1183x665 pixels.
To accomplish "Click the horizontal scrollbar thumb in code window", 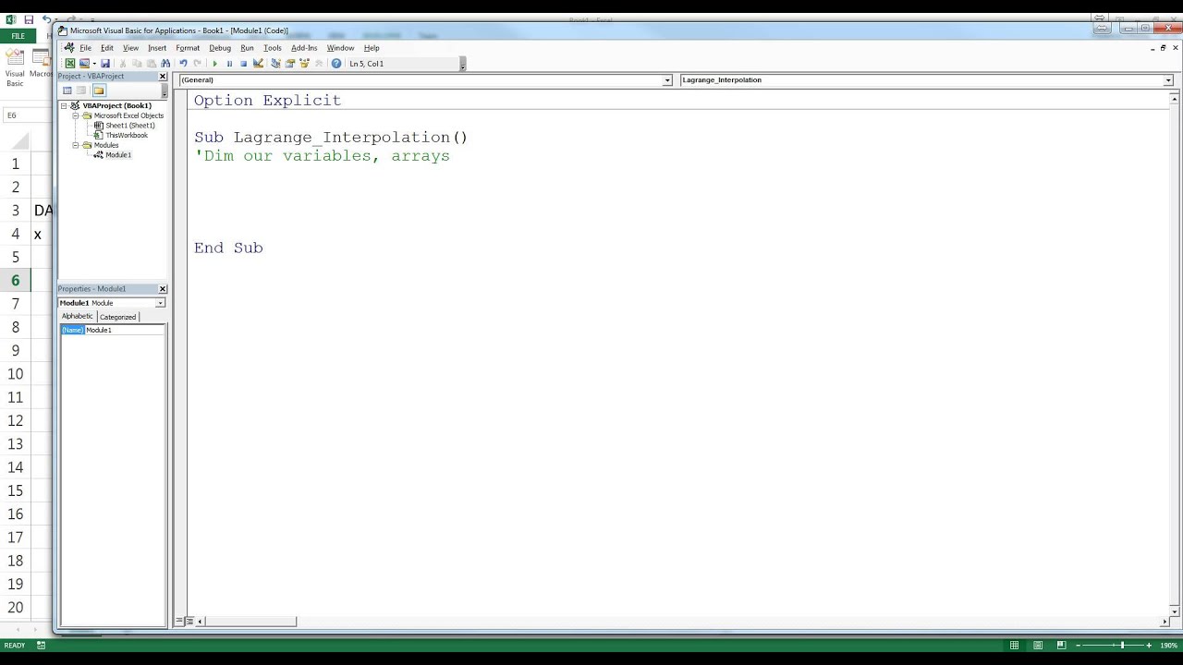I will pos(250,622).
